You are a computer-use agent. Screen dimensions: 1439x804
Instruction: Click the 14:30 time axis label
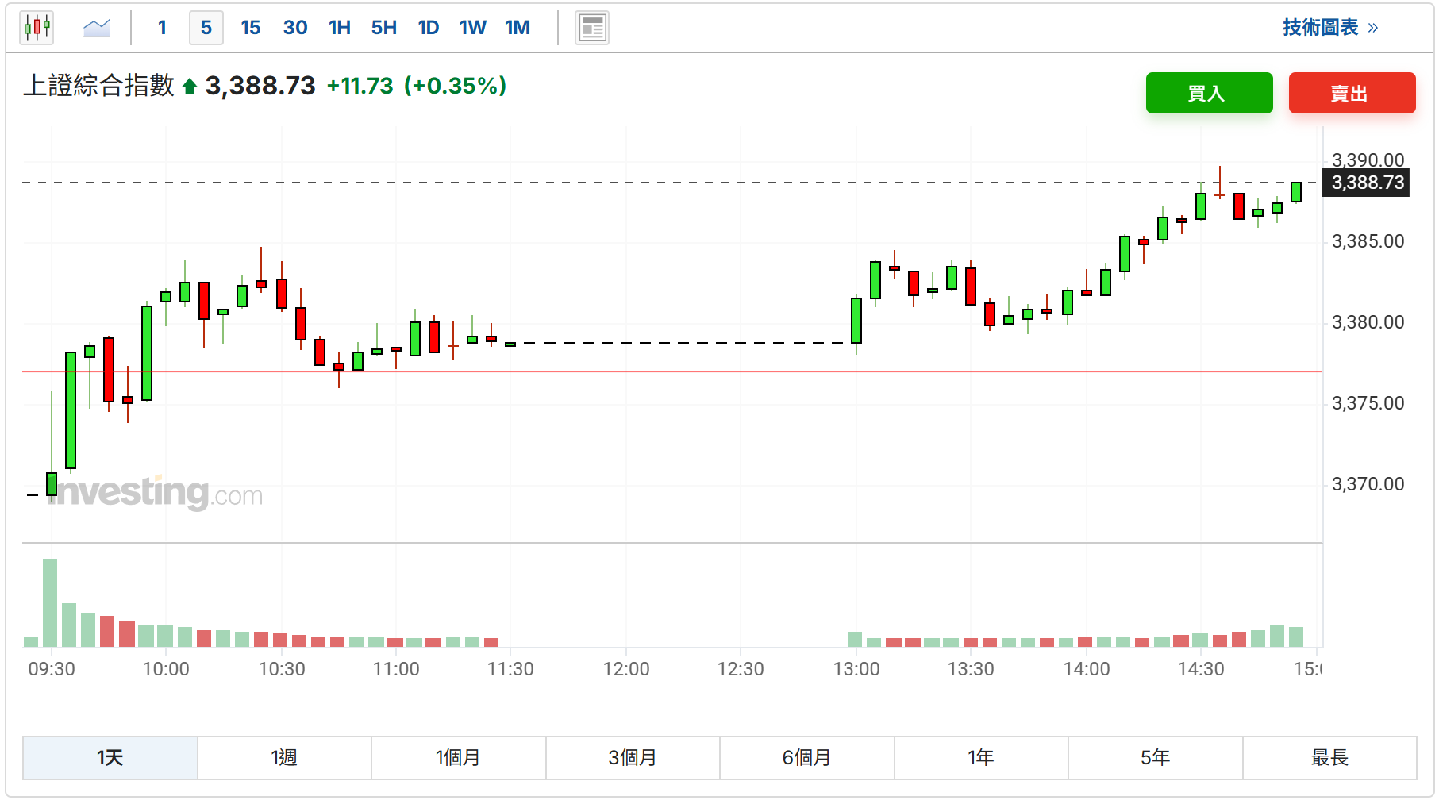point(1201,669)
